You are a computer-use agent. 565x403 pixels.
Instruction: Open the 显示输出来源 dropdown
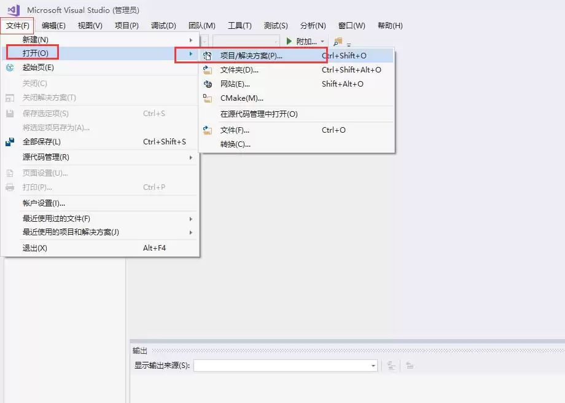click(373, 365)
